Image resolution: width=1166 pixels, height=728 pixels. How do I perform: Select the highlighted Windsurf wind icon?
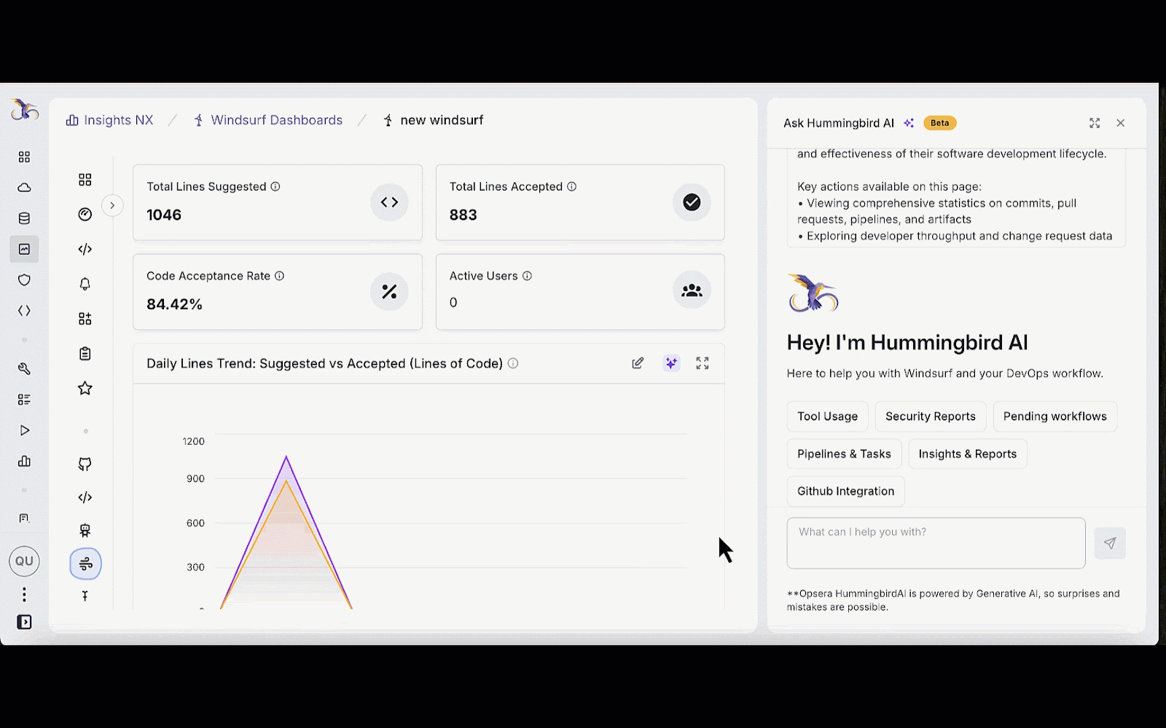coord(85,564)
